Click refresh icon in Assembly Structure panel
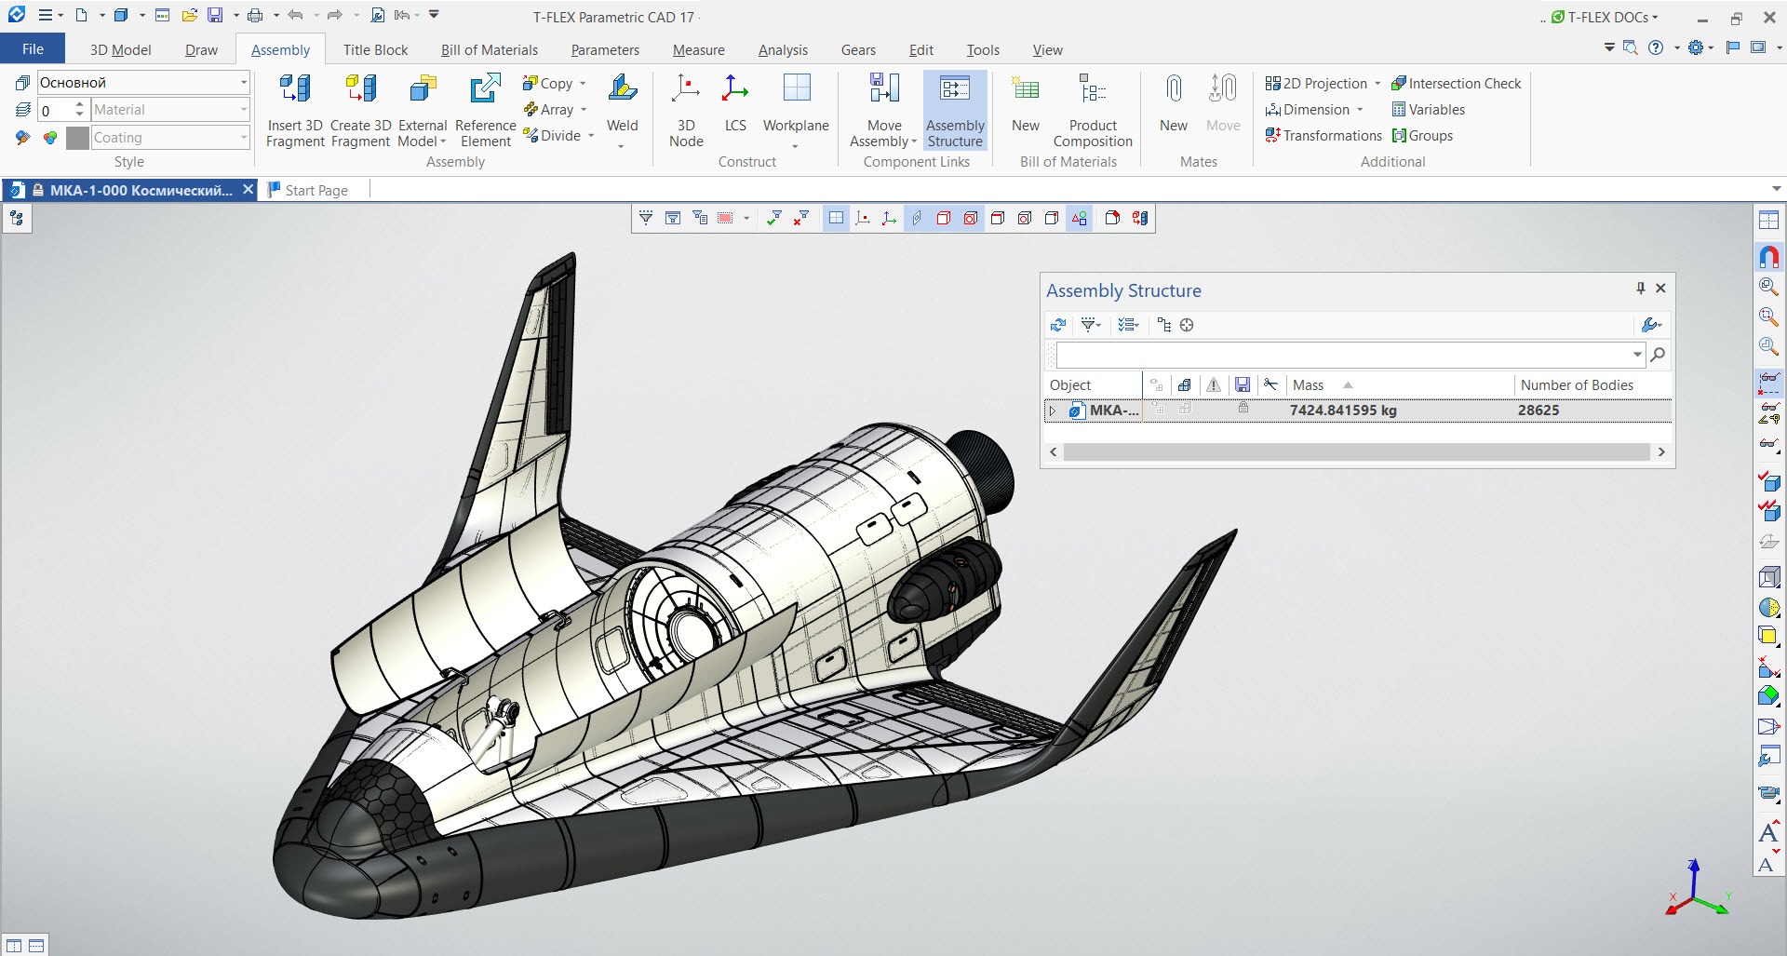1787x956 pixels. tap(1058, 325)
